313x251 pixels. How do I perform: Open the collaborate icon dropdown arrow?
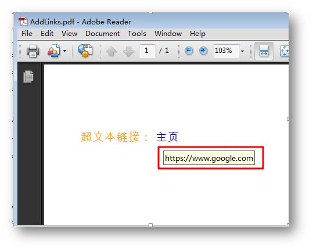click(x=64, y=51)
